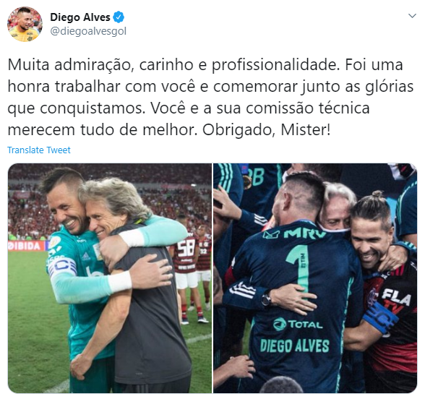Open Diego Alves profile avatar picture
The image size is (425, 399).
point(25,24)
